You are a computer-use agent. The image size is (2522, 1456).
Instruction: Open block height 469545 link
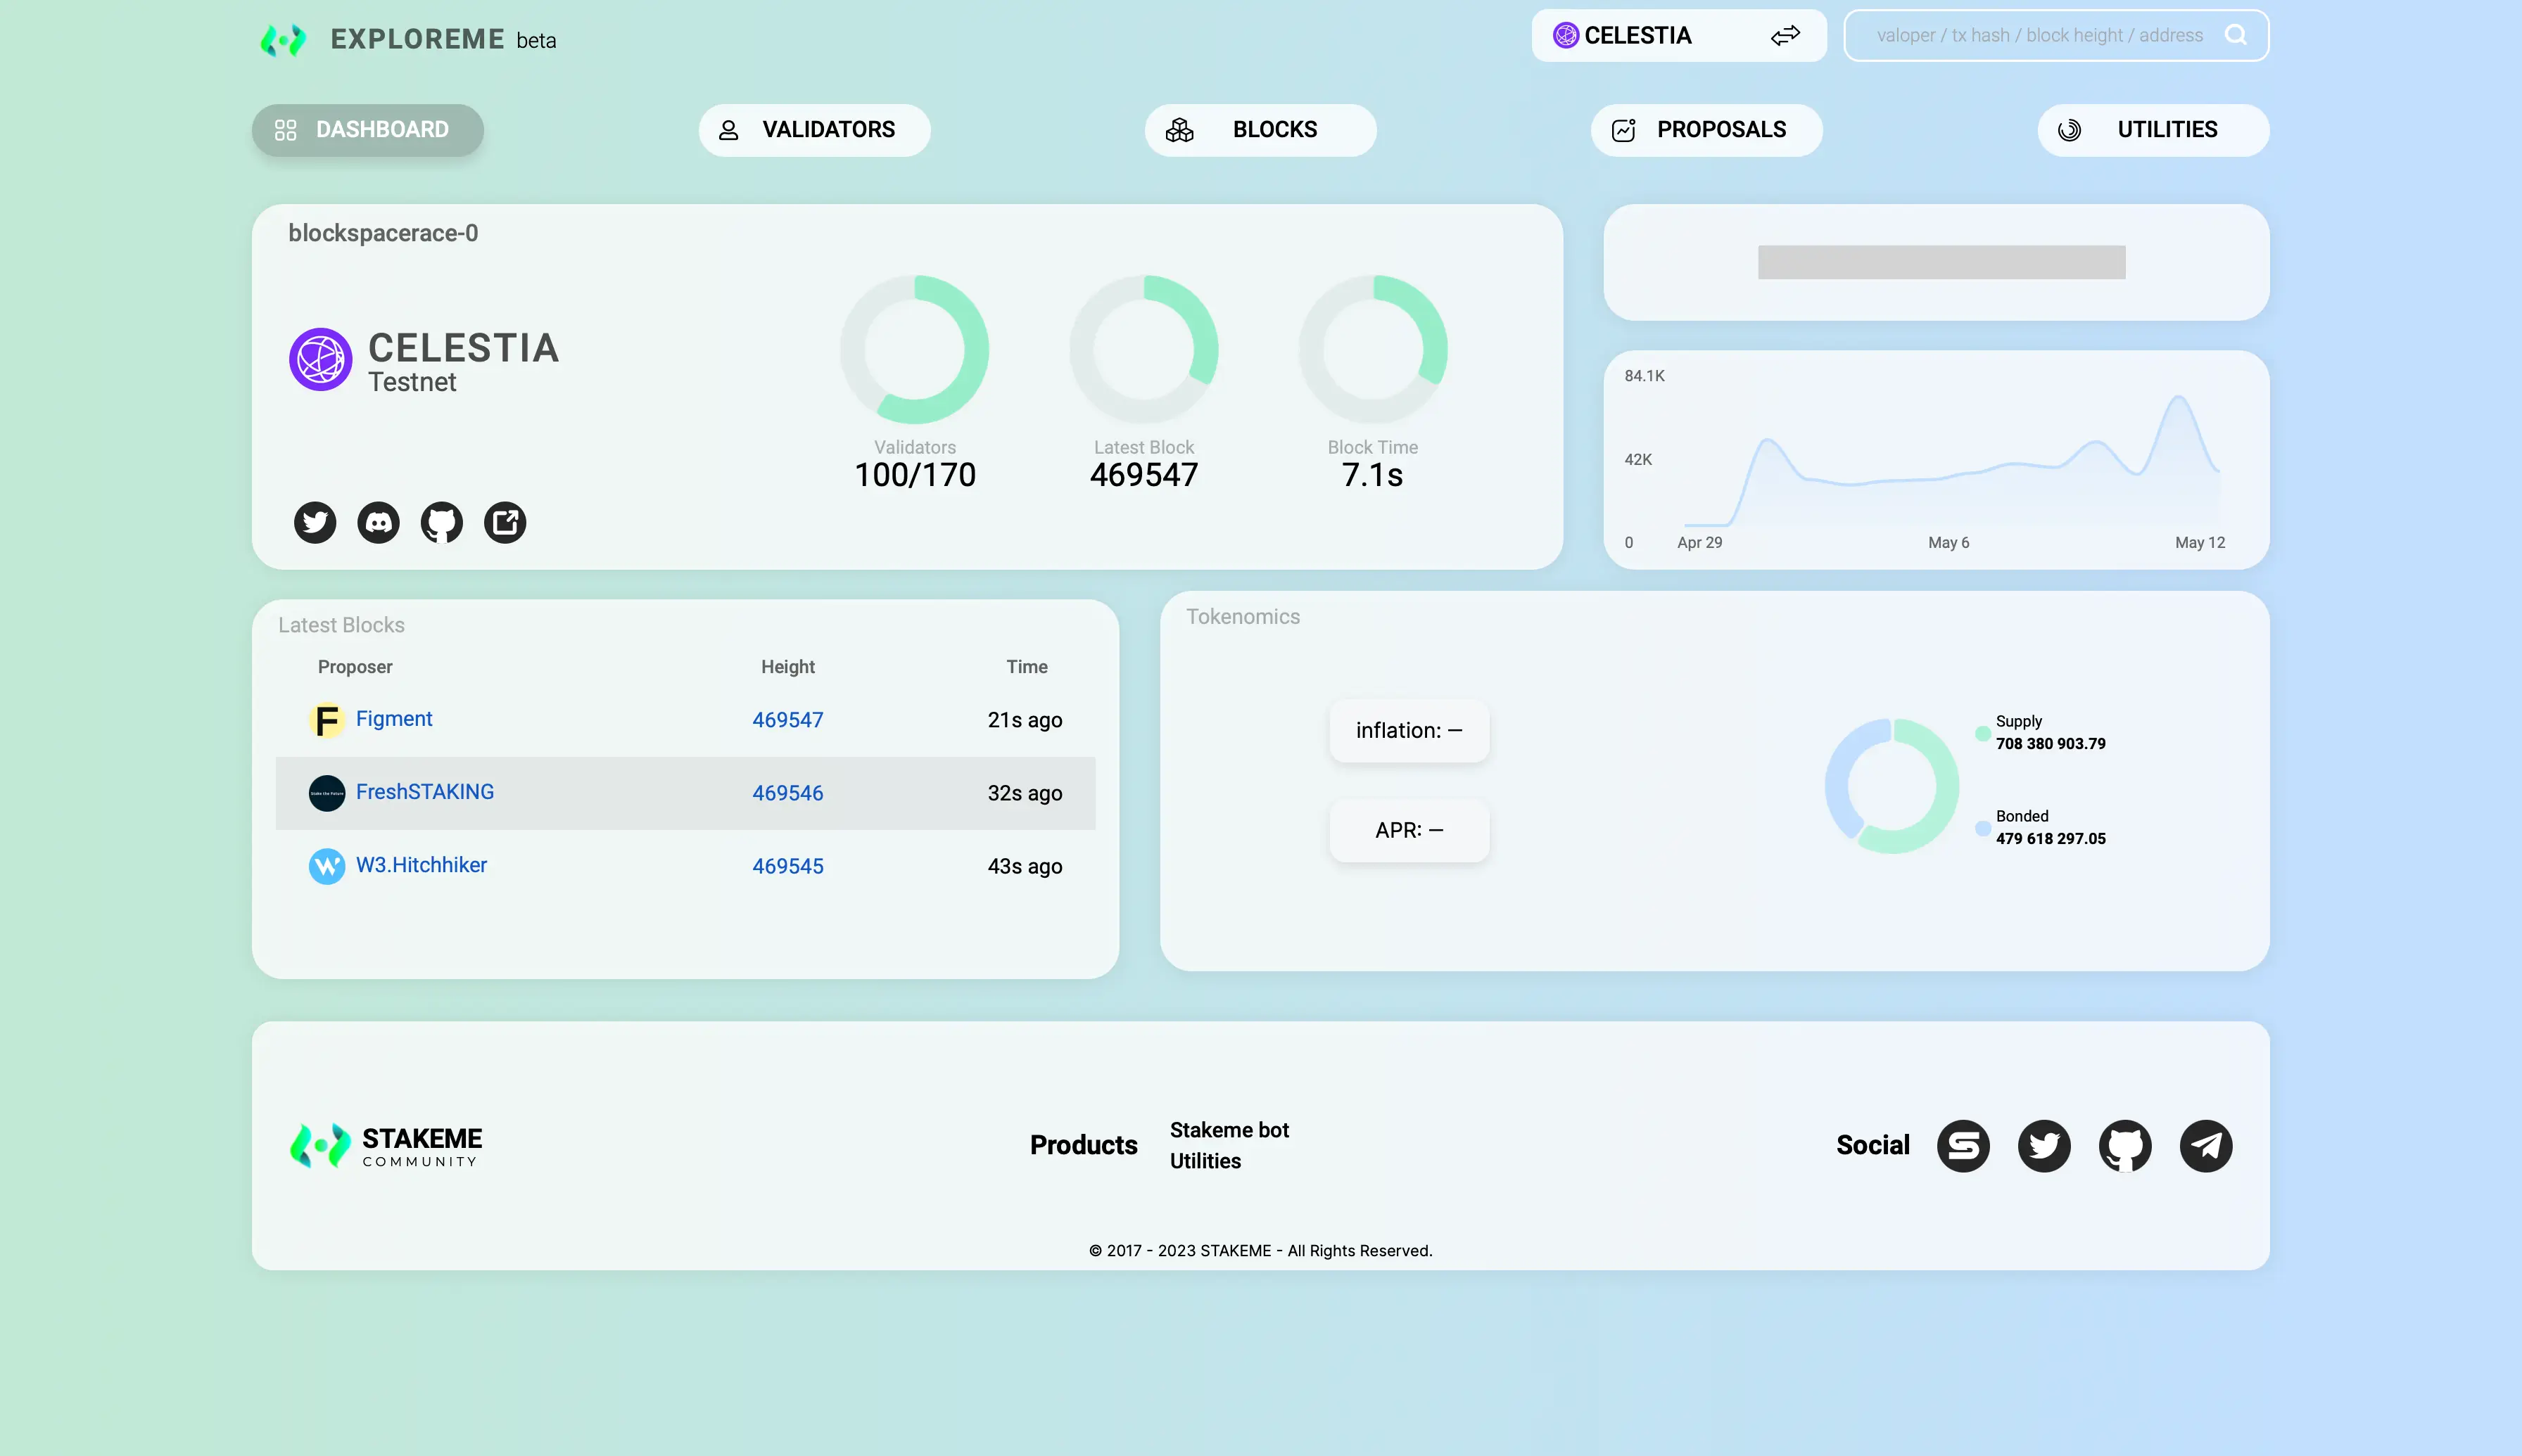(787, 866)
